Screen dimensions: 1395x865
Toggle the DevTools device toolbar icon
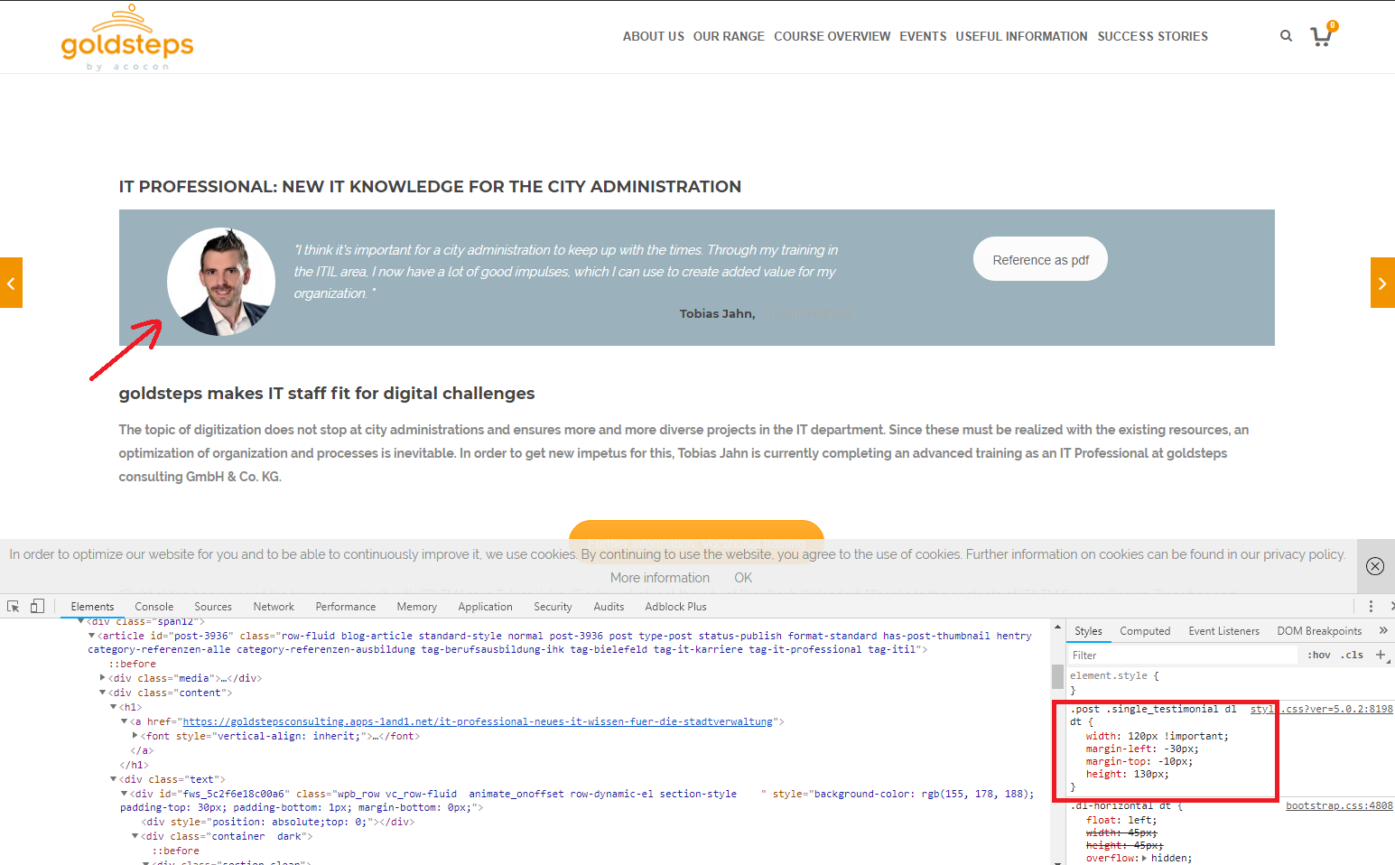click(x=37, y=607)
